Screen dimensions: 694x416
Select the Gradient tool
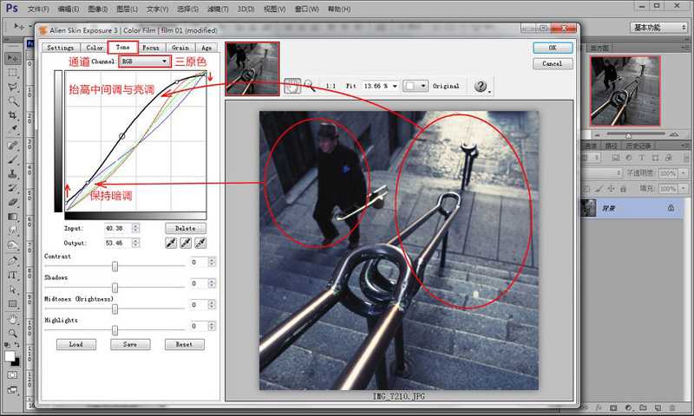pos(12,216)
